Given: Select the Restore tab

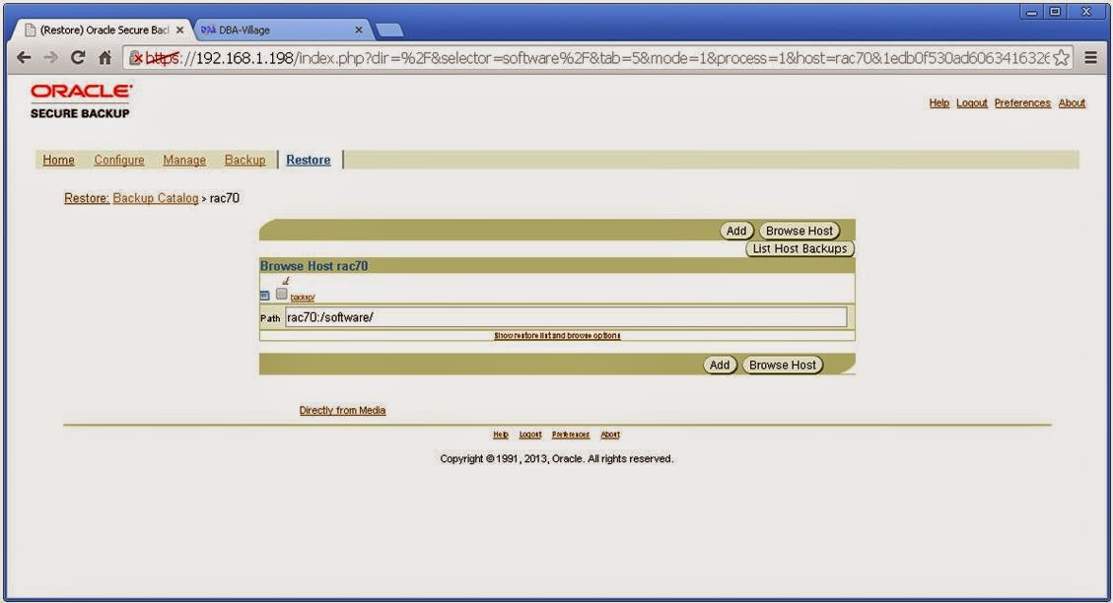Looking at the screenshot, I should pos(308,161).
